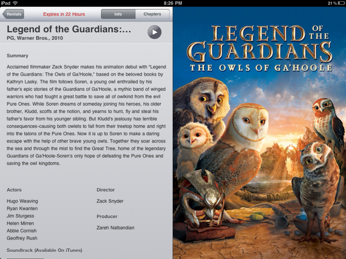Select actor Abbie Cornish
Image resolution: width=346 pixels, height=259 pixels.
(x=21, y=231)
